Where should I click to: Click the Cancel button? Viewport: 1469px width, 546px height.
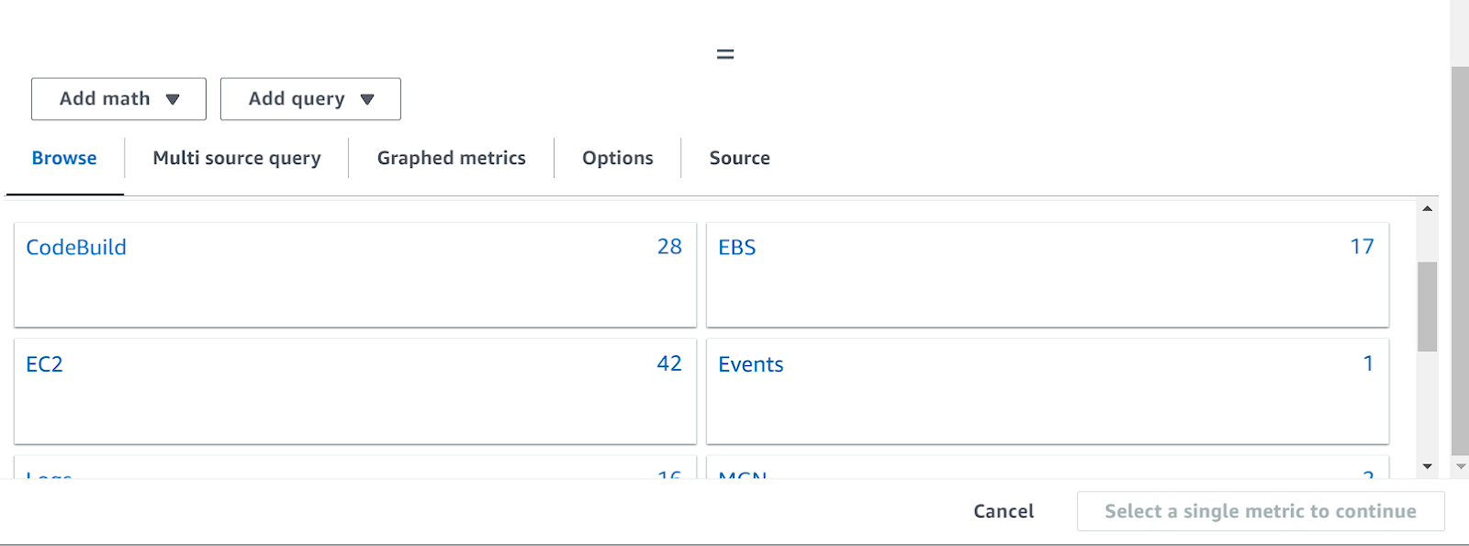click(1004, 511)
